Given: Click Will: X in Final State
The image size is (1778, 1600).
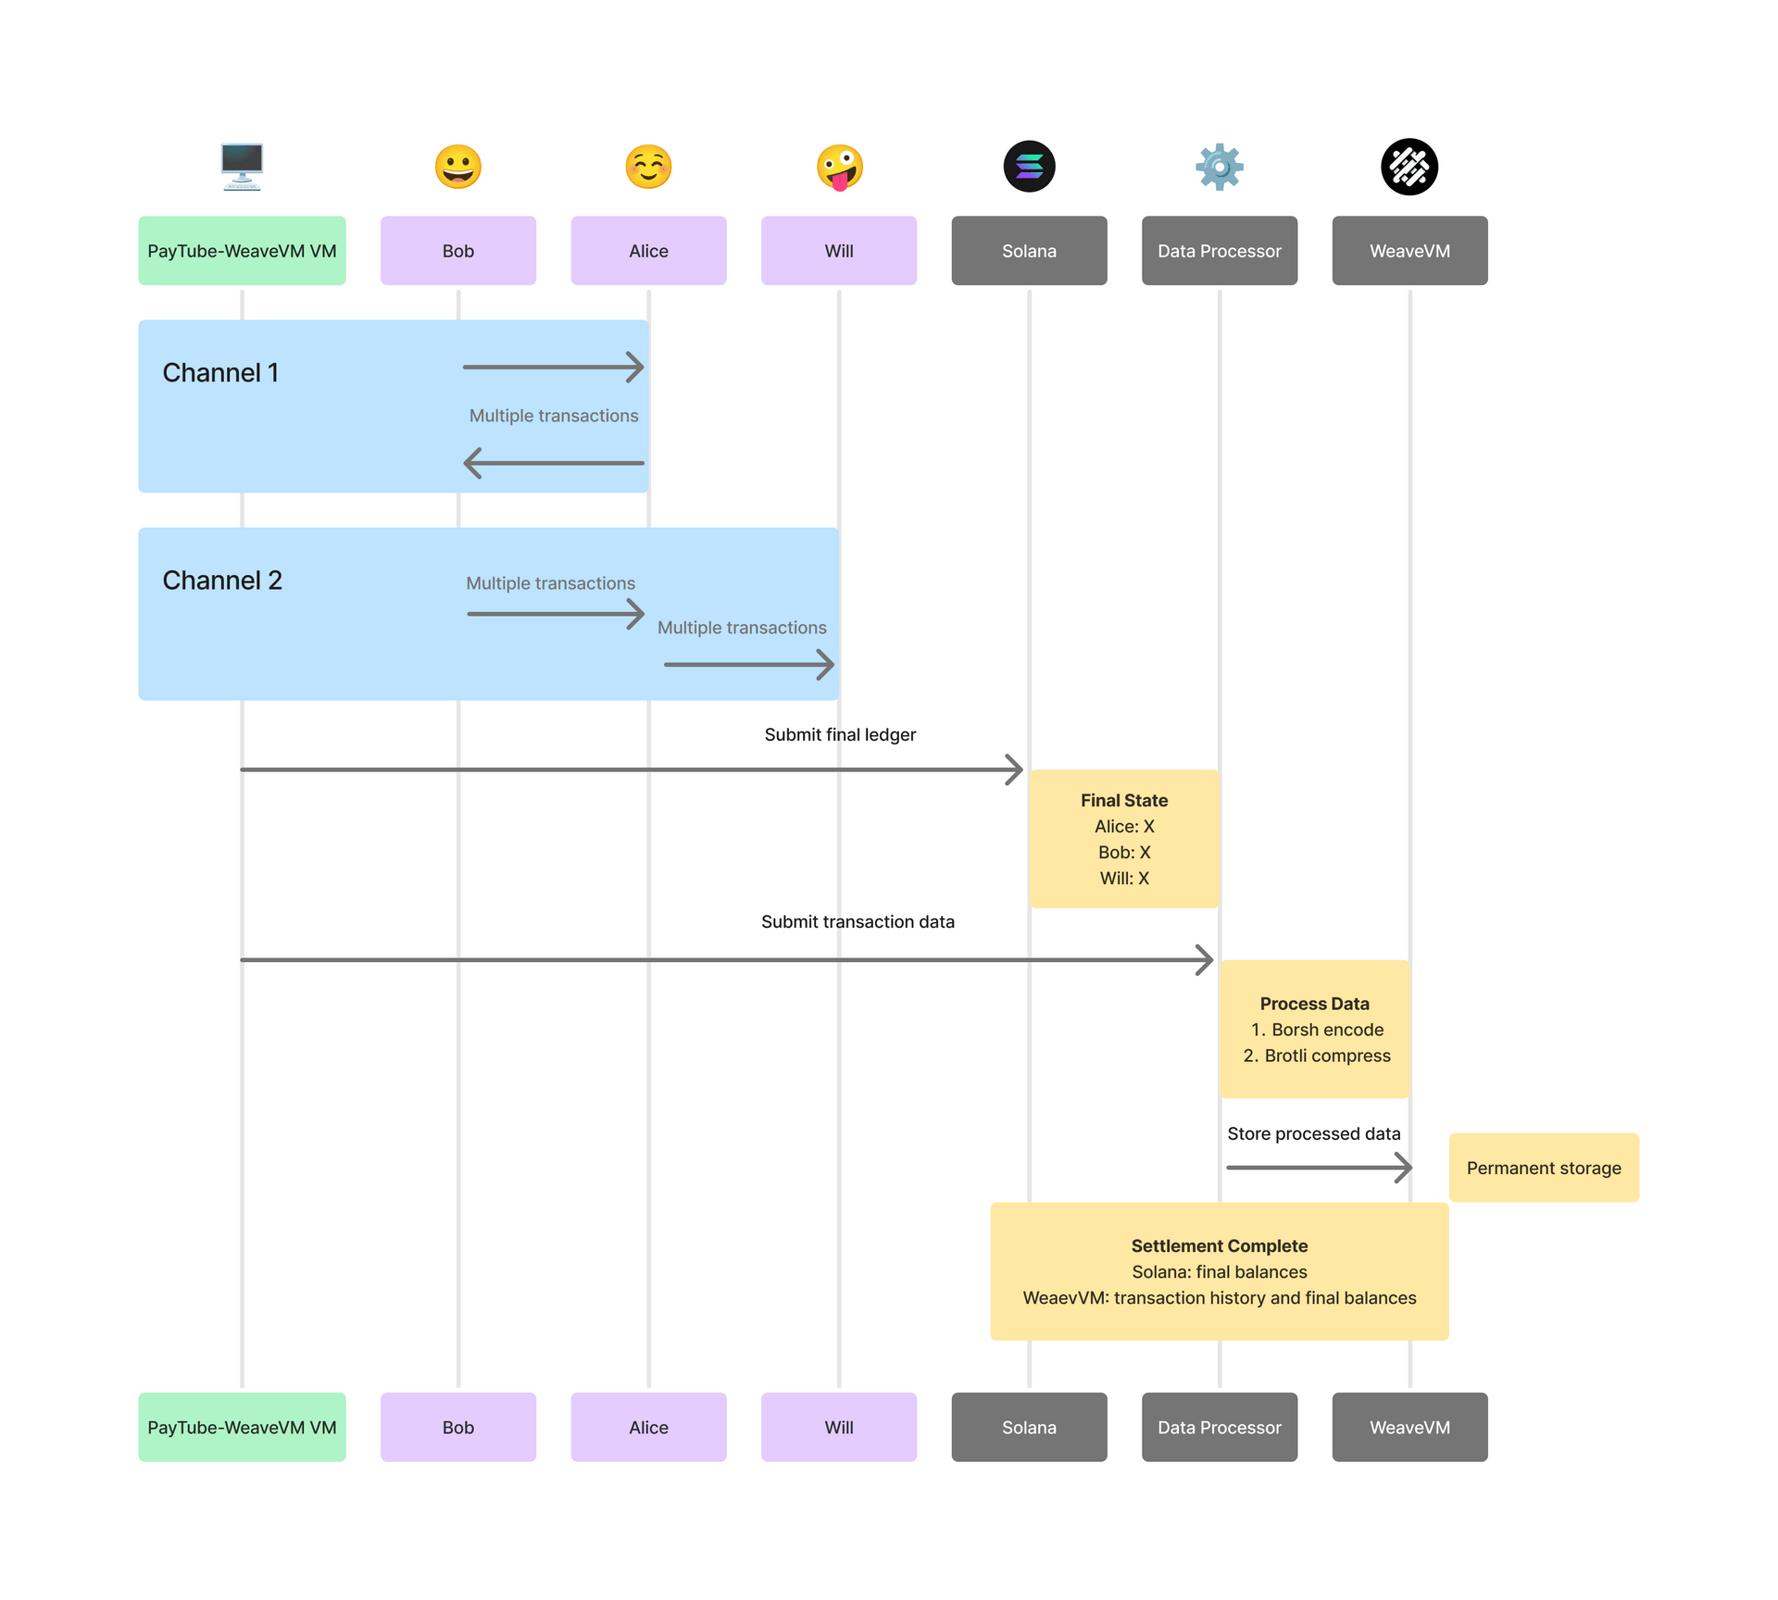Looking at the screenshot, I should click(x=1124, y=878).
